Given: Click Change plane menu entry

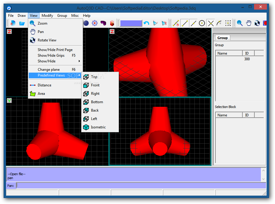Looking at the screenshot, I should [55, 70].
